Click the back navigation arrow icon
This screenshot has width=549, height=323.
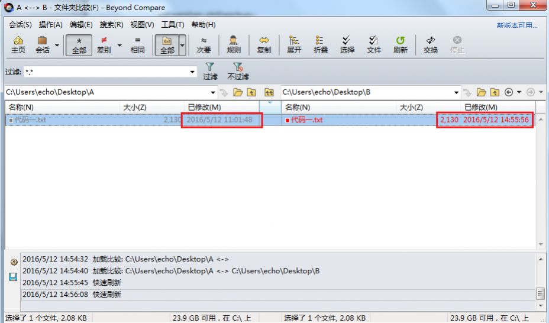tap(509, 92)
